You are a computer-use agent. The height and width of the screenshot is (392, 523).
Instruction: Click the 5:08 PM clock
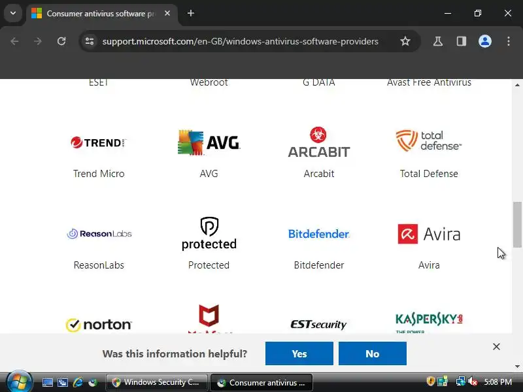click(x=498, y=382)
